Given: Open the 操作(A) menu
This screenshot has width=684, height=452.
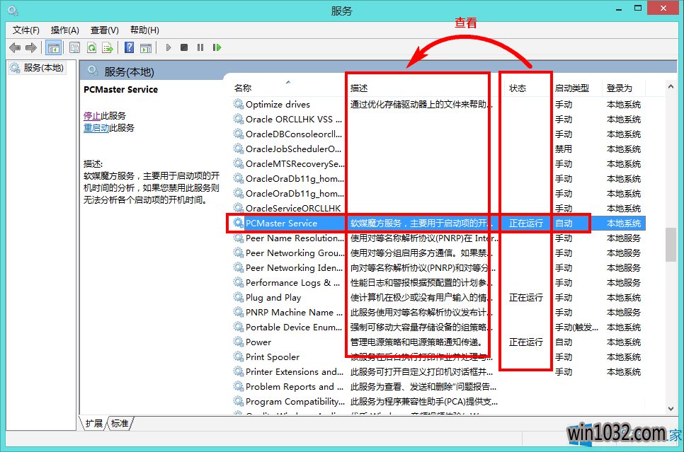Looking at the screenshot, I should pos(65,30).
